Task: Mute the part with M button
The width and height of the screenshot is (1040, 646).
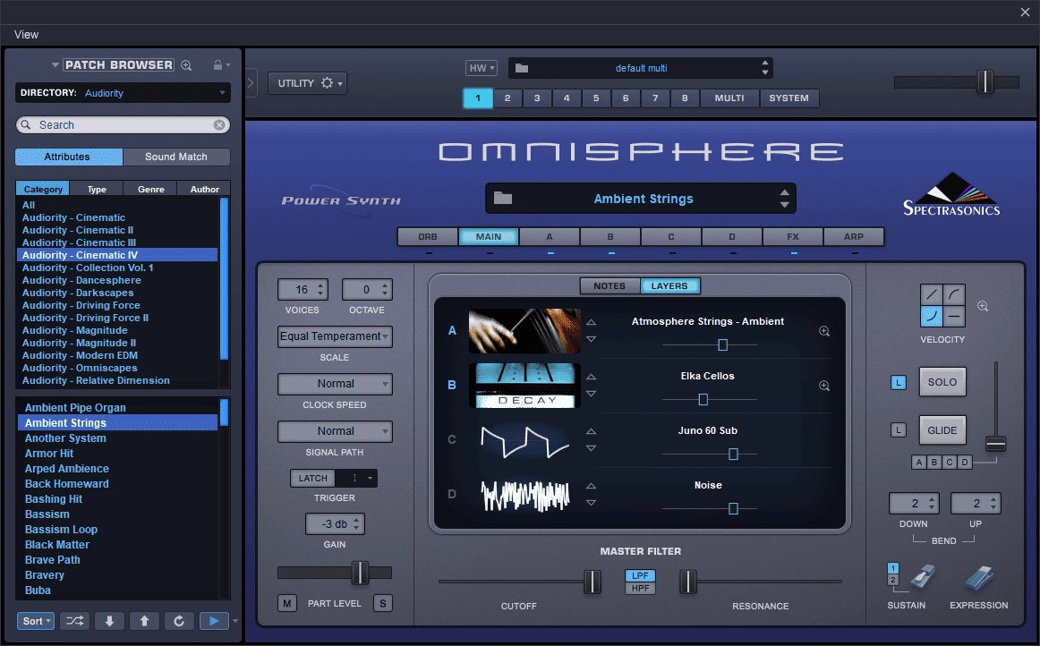Action: coord(286,603)
